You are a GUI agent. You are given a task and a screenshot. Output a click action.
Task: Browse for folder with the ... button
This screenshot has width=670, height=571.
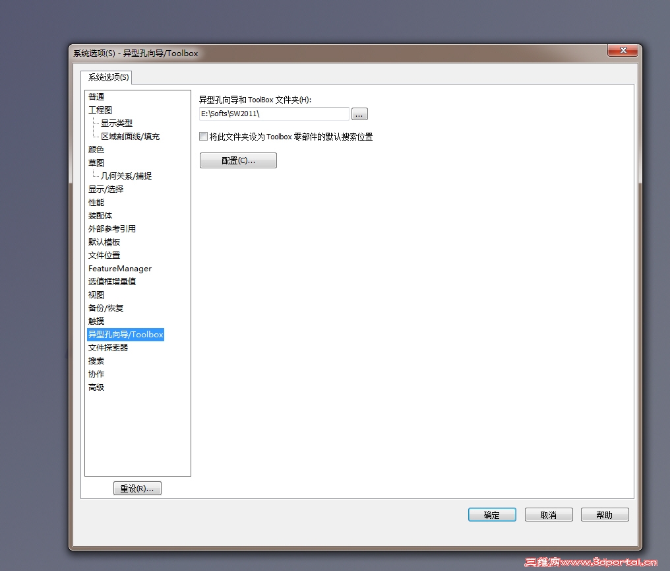359,114
